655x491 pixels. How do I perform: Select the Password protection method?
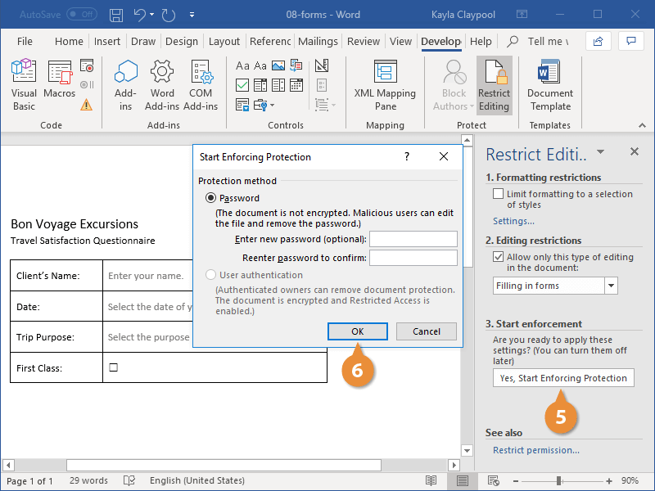point(211,197)
